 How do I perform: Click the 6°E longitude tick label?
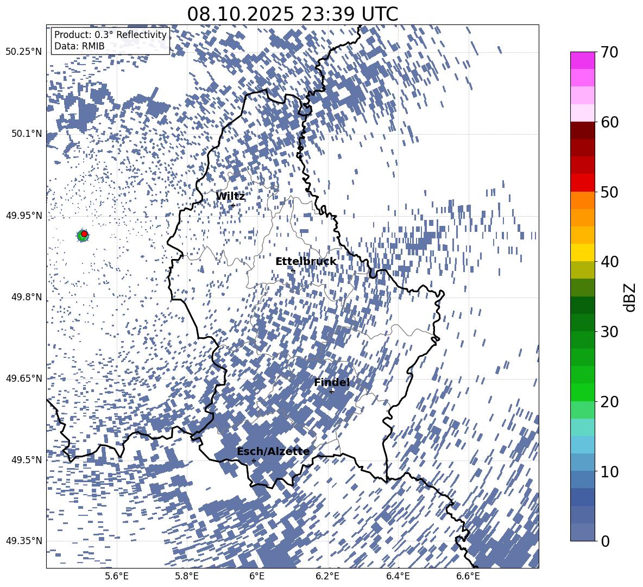click(x=257, y=576)
